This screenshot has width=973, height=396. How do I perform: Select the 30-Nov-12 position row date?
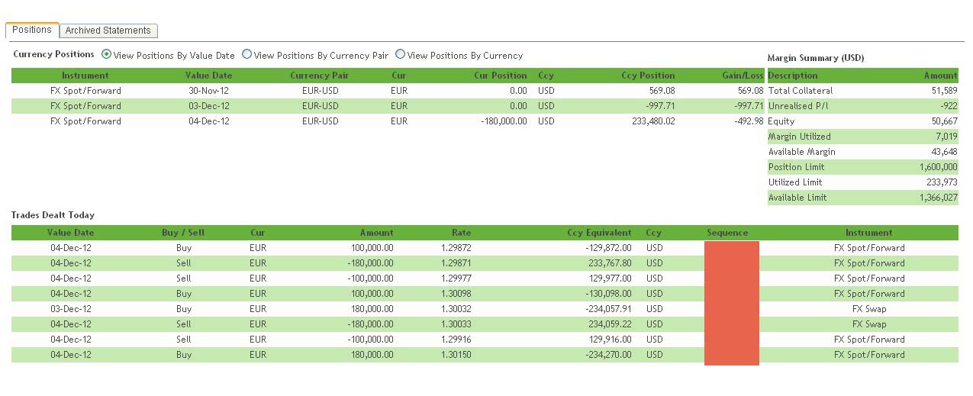[208, 91]
